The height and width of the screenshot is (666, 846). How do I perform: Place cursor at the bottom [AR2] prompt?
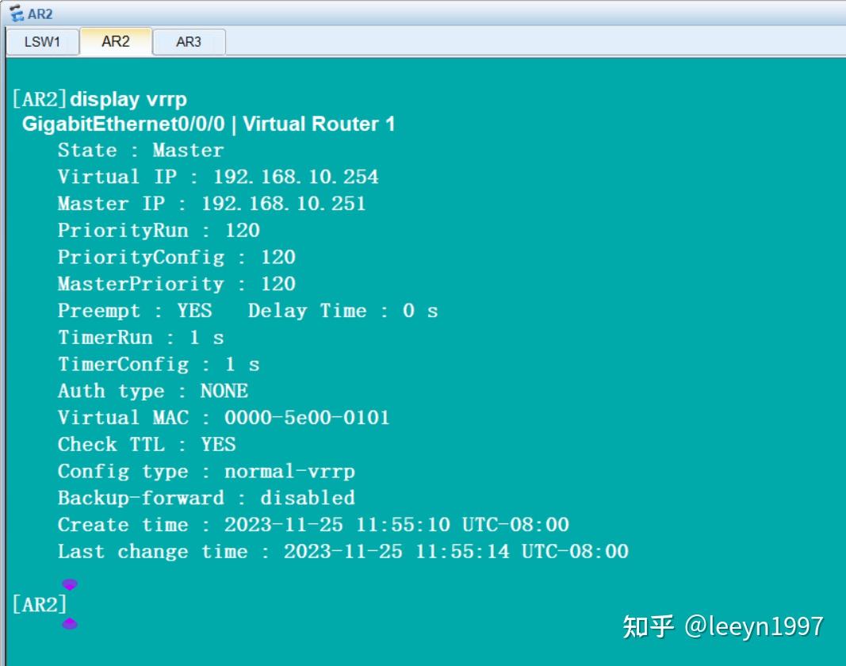click(x=40, y=604)
